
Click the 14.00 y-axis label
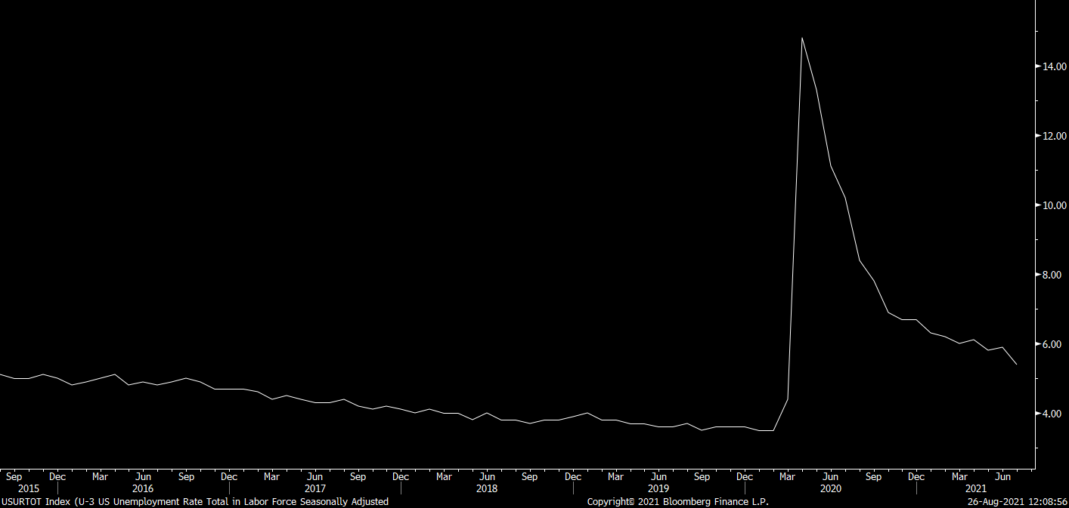(1054, 66)
